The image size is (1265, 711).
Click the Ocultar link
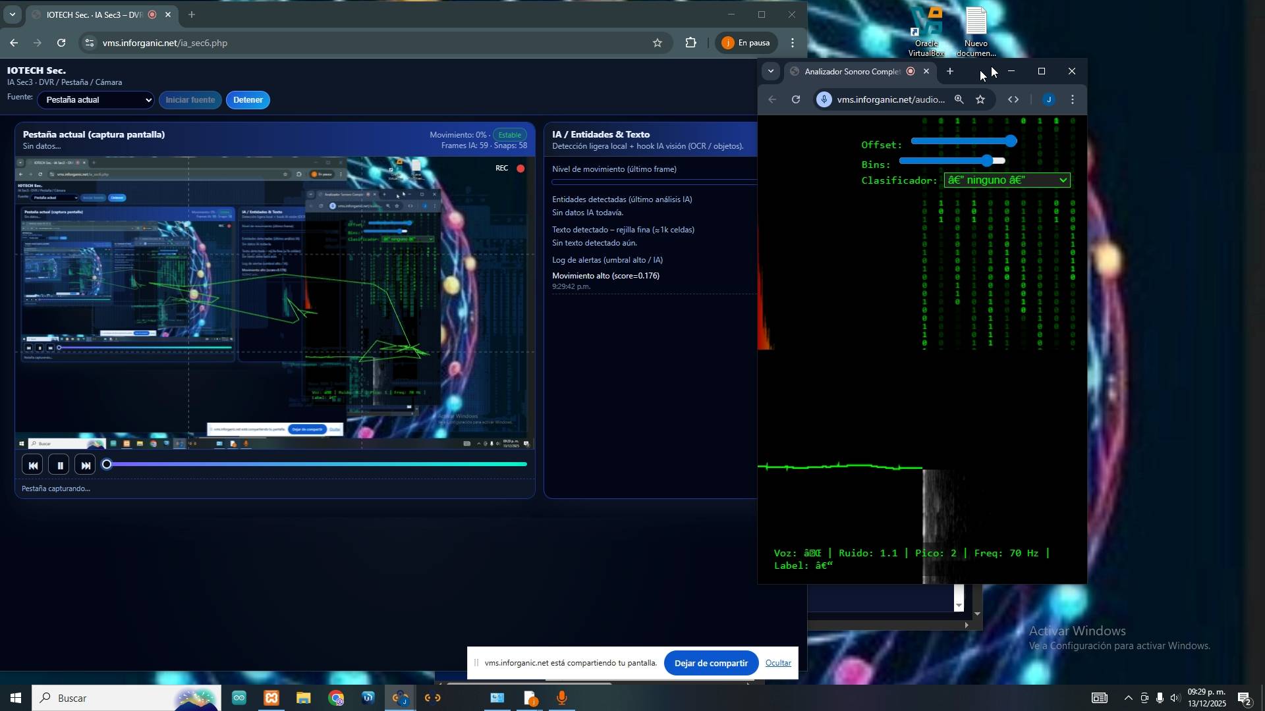tap(777, 663)
